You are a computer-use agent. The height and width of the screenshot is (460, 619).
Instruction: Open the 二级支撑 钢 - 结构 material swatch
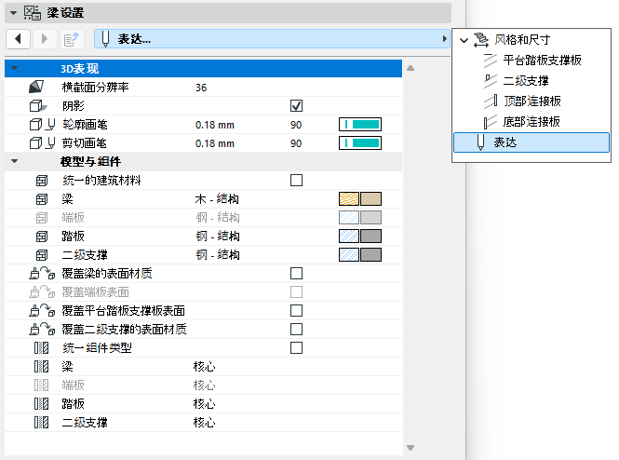[x=360, y=255]
